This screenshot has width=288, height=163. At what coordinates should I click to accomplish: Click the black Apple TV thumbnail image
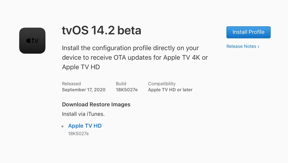click(32, 40)
